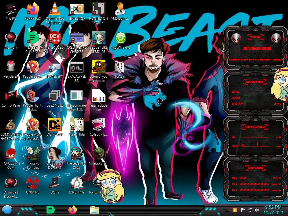
Task: Click the TIME widget clock 21:52
Action: 257,48
